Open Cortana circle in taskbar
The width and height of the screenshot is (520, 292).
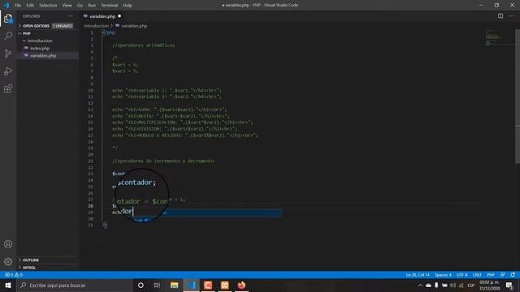pyautogui.click(x=141, y=285)
